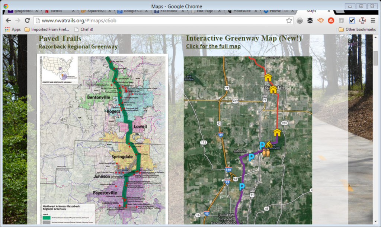Open the Imported From Firefox bookmarks folder
Viewport: 381px width, 227px height.
point(47,29)
